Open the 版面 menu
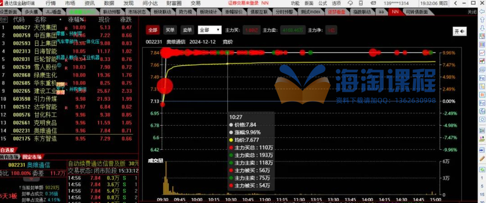This screenshot has height=203, width=486. (309, 3)
